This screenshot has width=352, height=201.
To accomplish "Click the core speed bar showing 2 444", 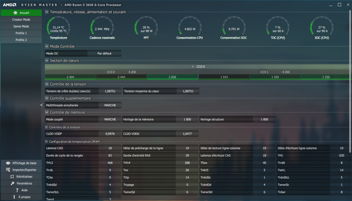I will click(x=121, y=77).
